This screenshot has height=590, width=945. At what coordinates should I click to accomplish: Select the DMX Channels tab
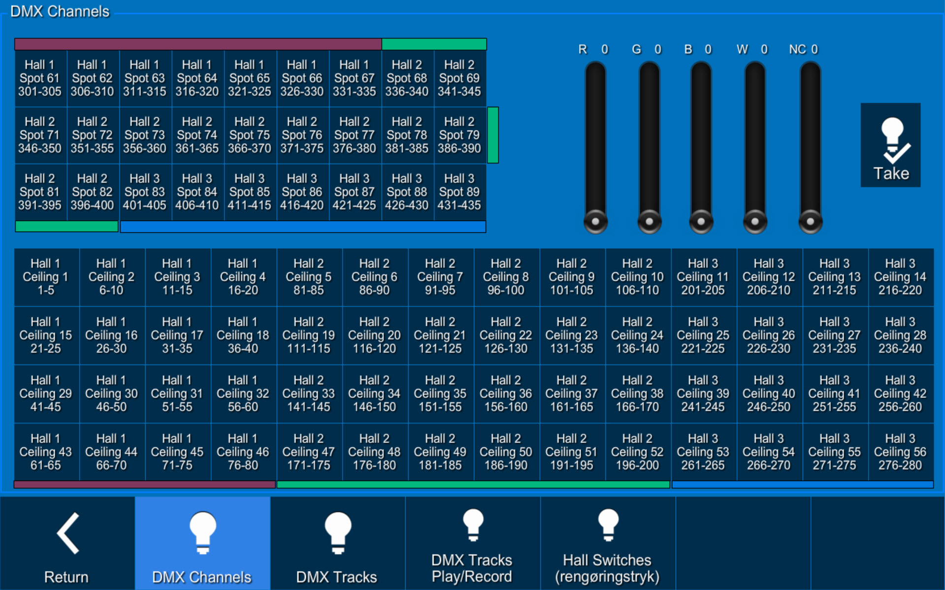pyautogui.click(x=202, y=544)
